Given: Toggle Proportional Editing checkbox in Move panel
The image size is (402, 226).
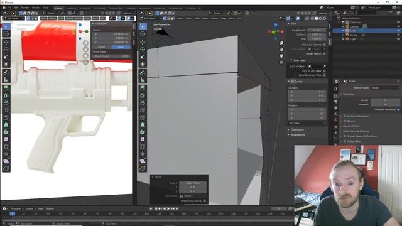Looking at the screenshot, I should tap(204, 201).
